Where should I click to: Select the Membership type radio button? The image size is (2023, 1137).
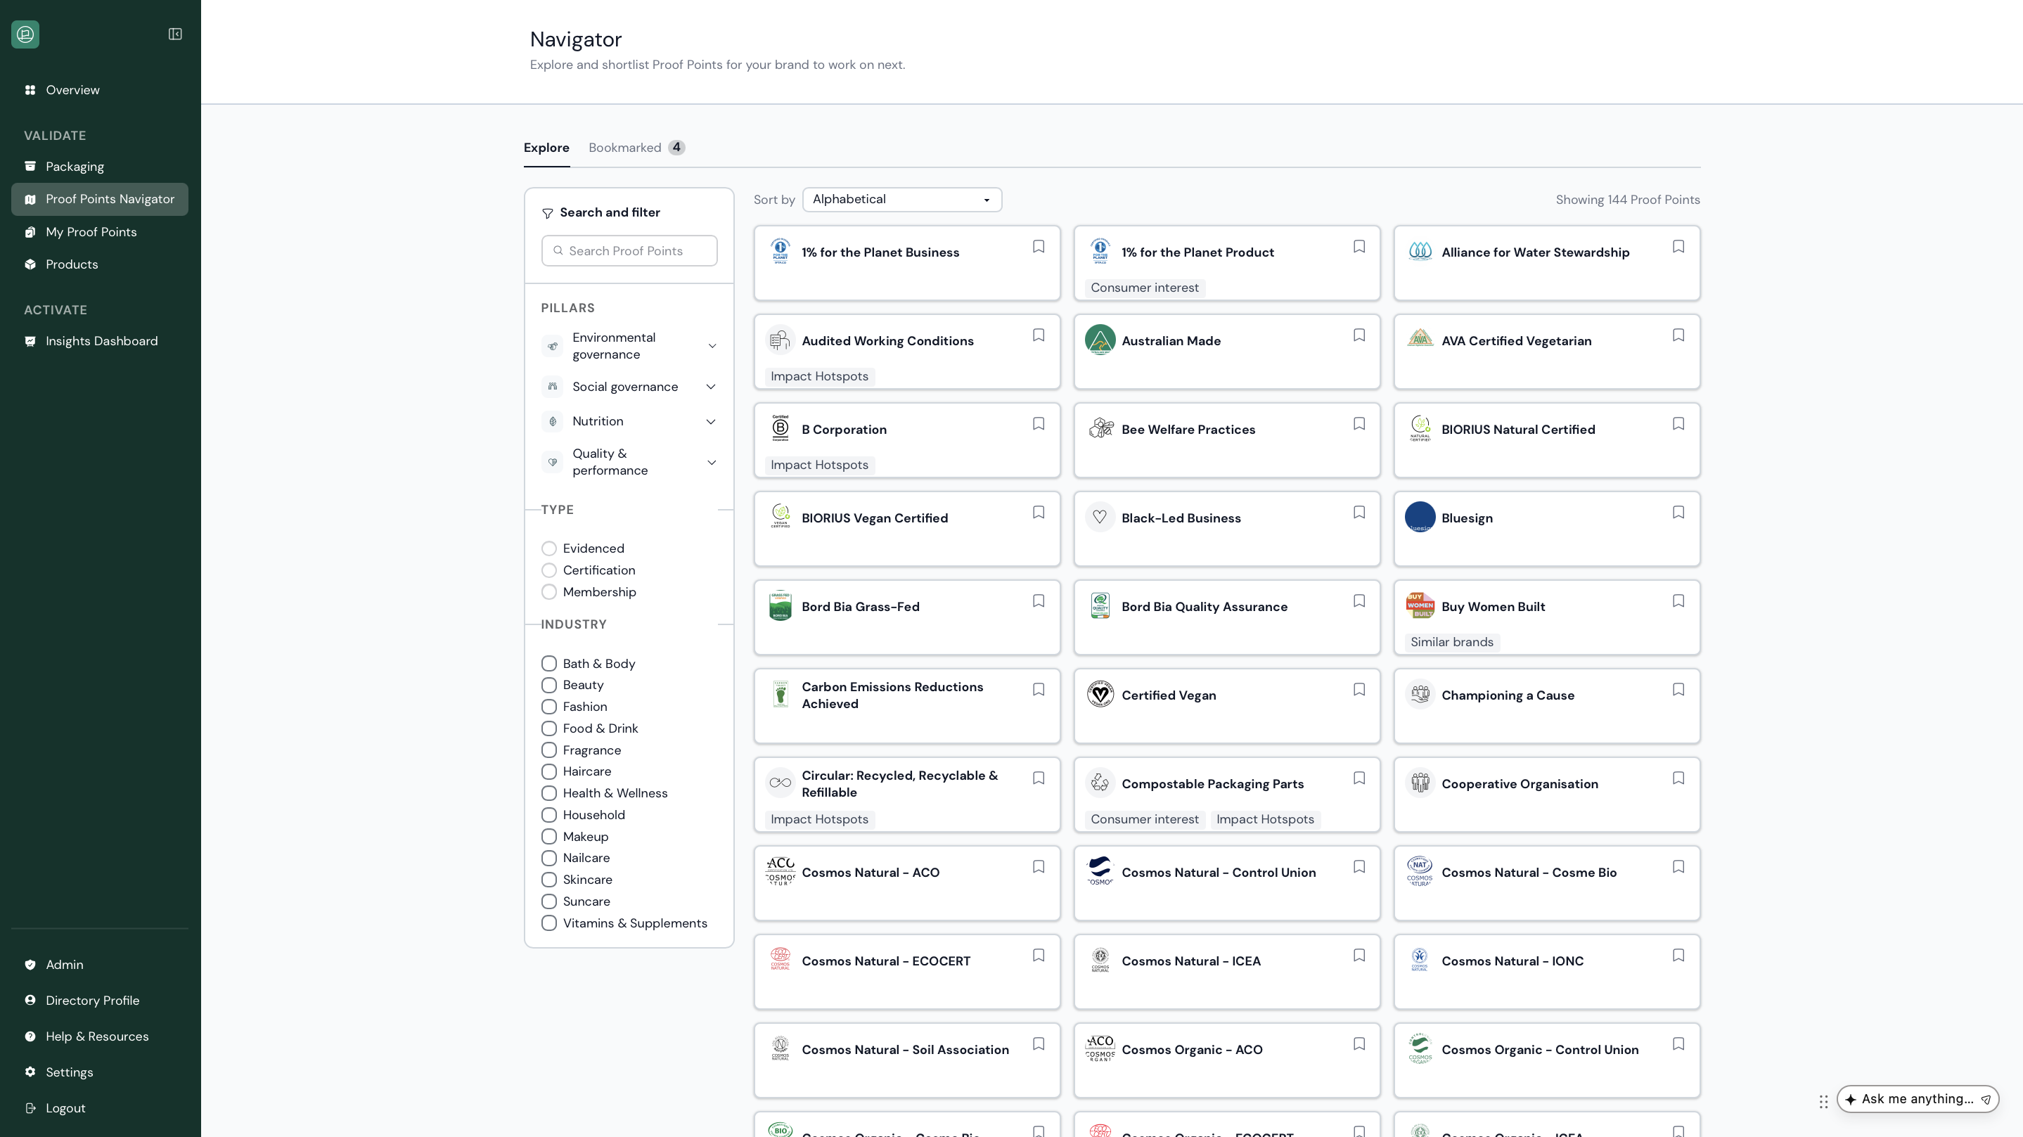[x=549, y=592]
